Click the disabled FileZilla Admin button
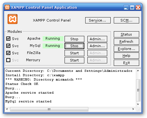 [x=97, y=53]
